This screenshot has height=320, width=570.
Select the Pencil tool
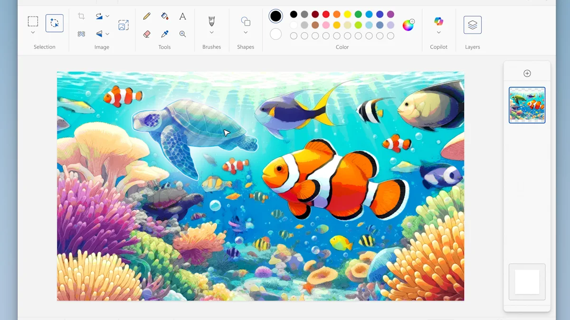[147, 16]
